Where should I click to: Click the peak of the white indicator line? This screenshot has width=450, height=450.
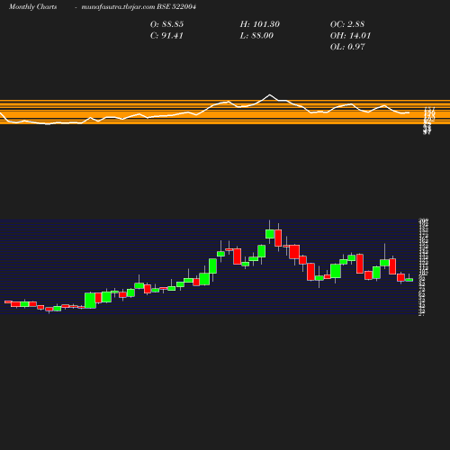tap(269, 94)
